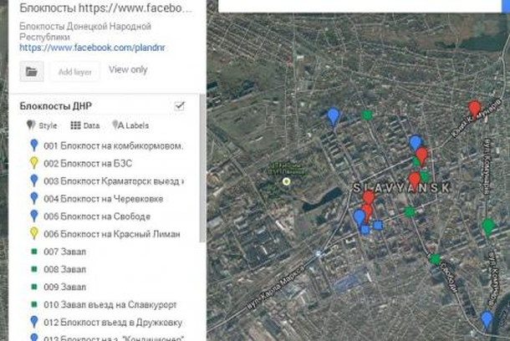Viewport: 510px width, 341px height.
Task: Open the Data table icon
Action: 85,125
